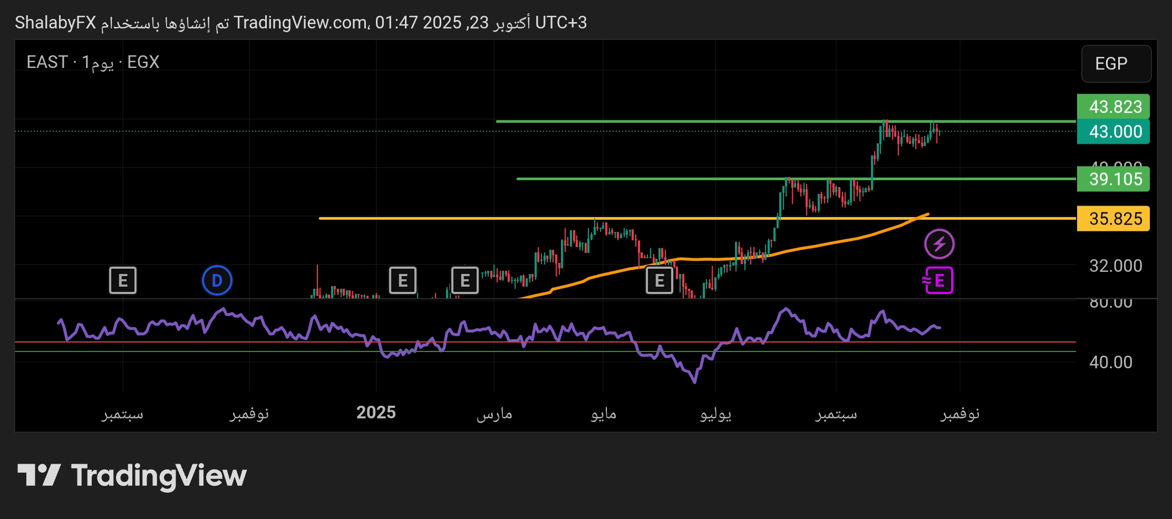Click the 2025 label on the time axis
Screen dimensions: 1172x519
375,413
